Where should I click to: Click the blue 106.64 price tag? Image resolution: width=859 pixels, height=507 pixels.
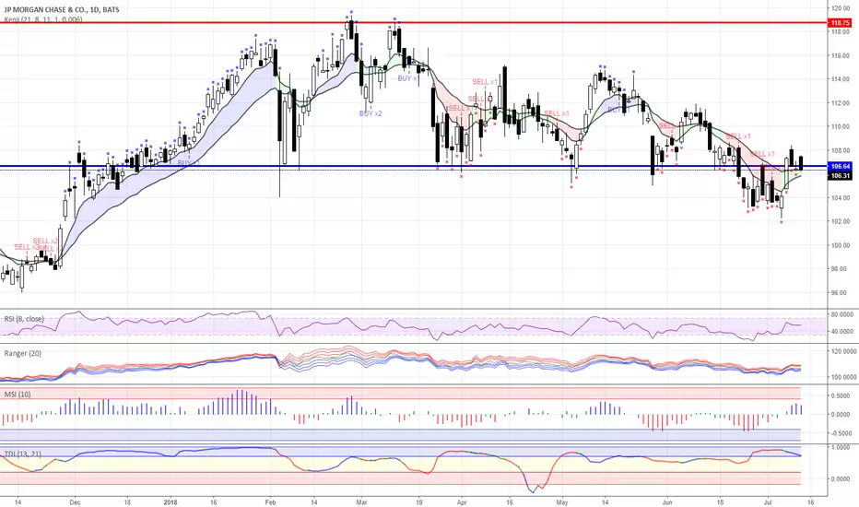841,166
